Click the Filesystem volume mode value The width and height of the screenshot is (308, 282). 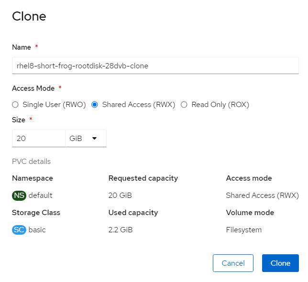tap(244, 229)
